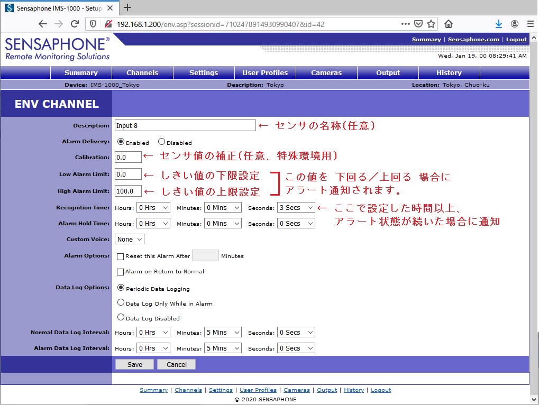539x405 pixels.
Task: Open Alarm Data Log Interval minutes dropdown
Action: point(223,348)
